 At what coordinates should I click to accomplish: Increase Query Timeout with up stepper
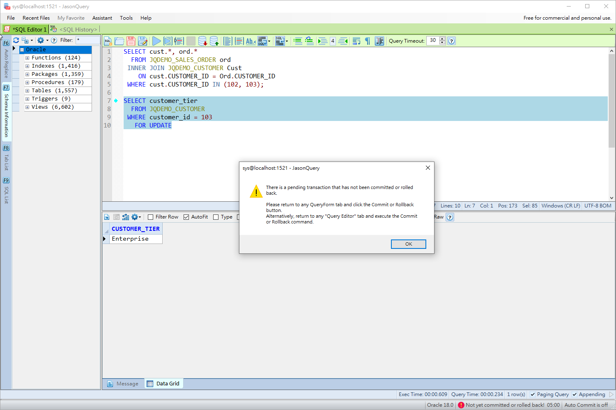[442, 39]
